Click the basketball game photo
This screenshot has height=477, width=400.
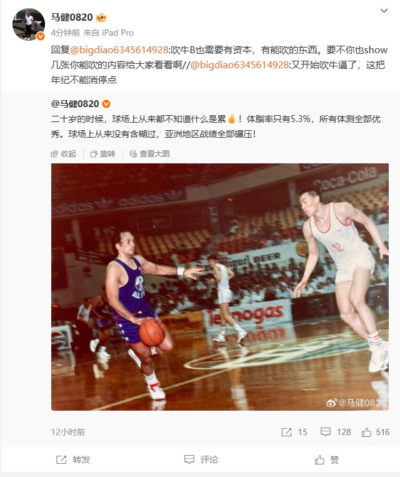(x=220, y=287)
